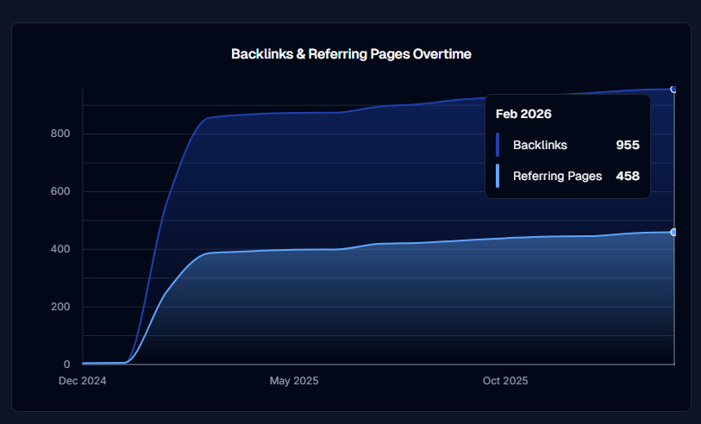The height and width of the screenshot is (424, 701).
Task: Click the Referring Pages end-point marker
Action: (x=673, y=232)
